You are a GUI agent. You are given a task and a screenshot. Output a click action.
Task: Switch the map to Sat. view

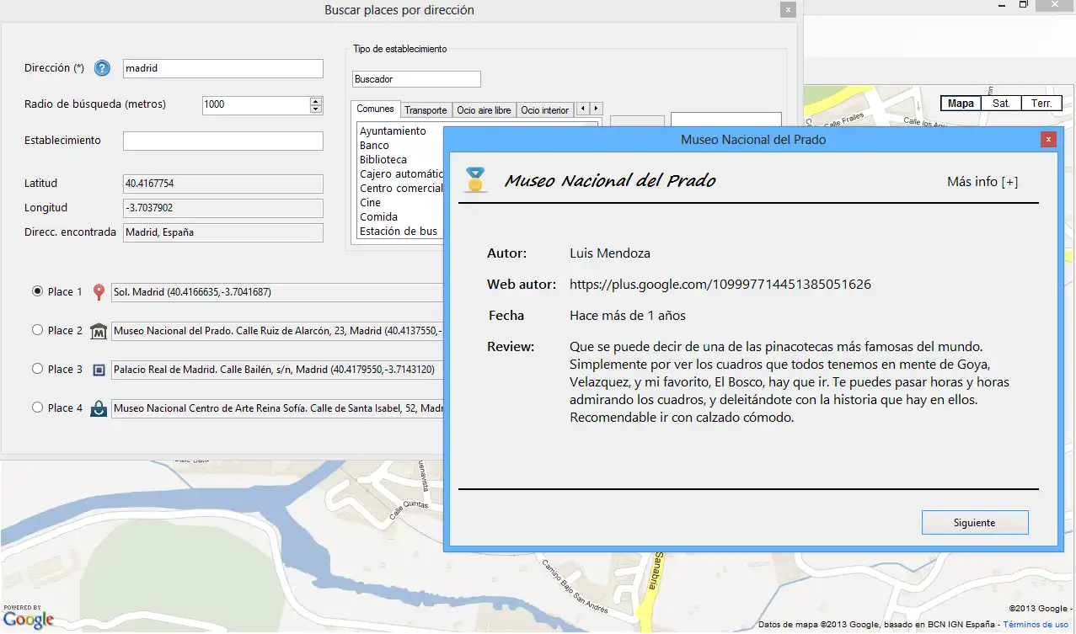(x=1001, y=104)
